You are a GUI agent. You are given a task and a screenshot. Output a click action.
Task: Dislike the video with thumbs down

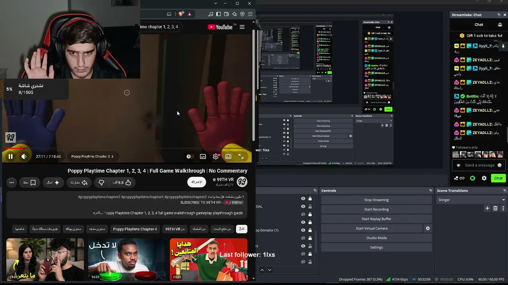(101, 182)
